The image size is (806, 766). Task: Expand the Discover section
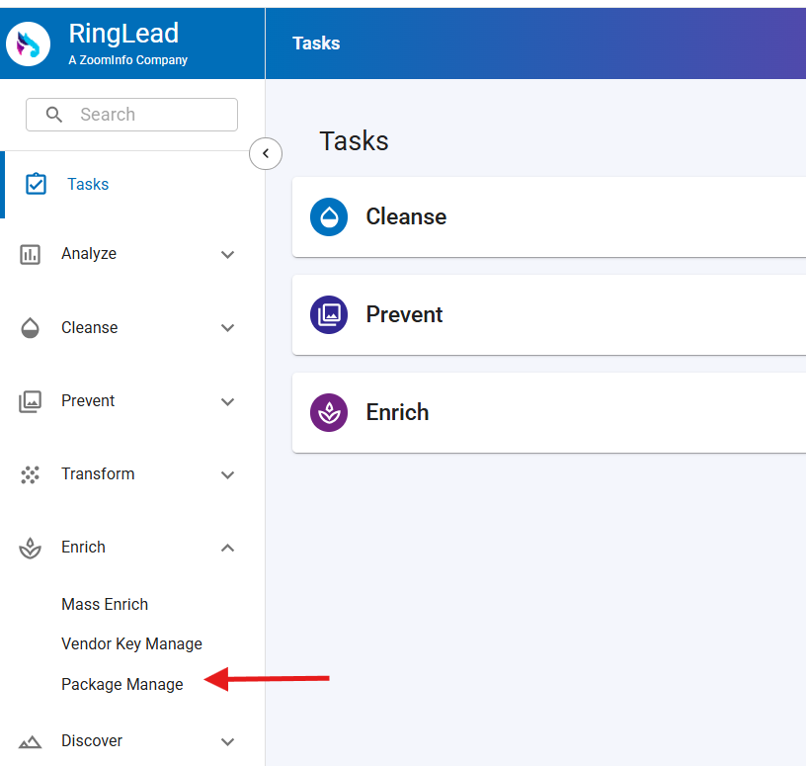pos(228,741)
